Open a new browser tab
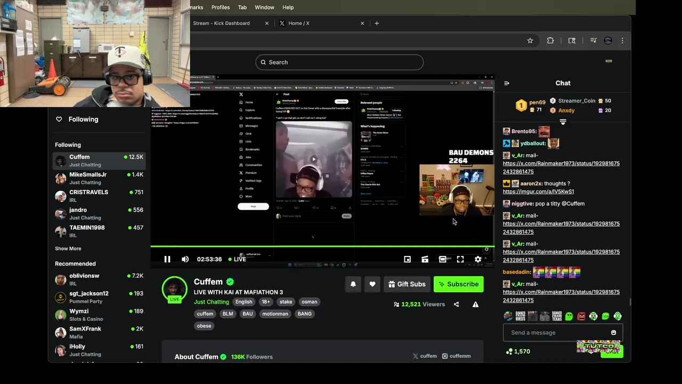Screen dimensions: 682x384 [x=377, y=23]
